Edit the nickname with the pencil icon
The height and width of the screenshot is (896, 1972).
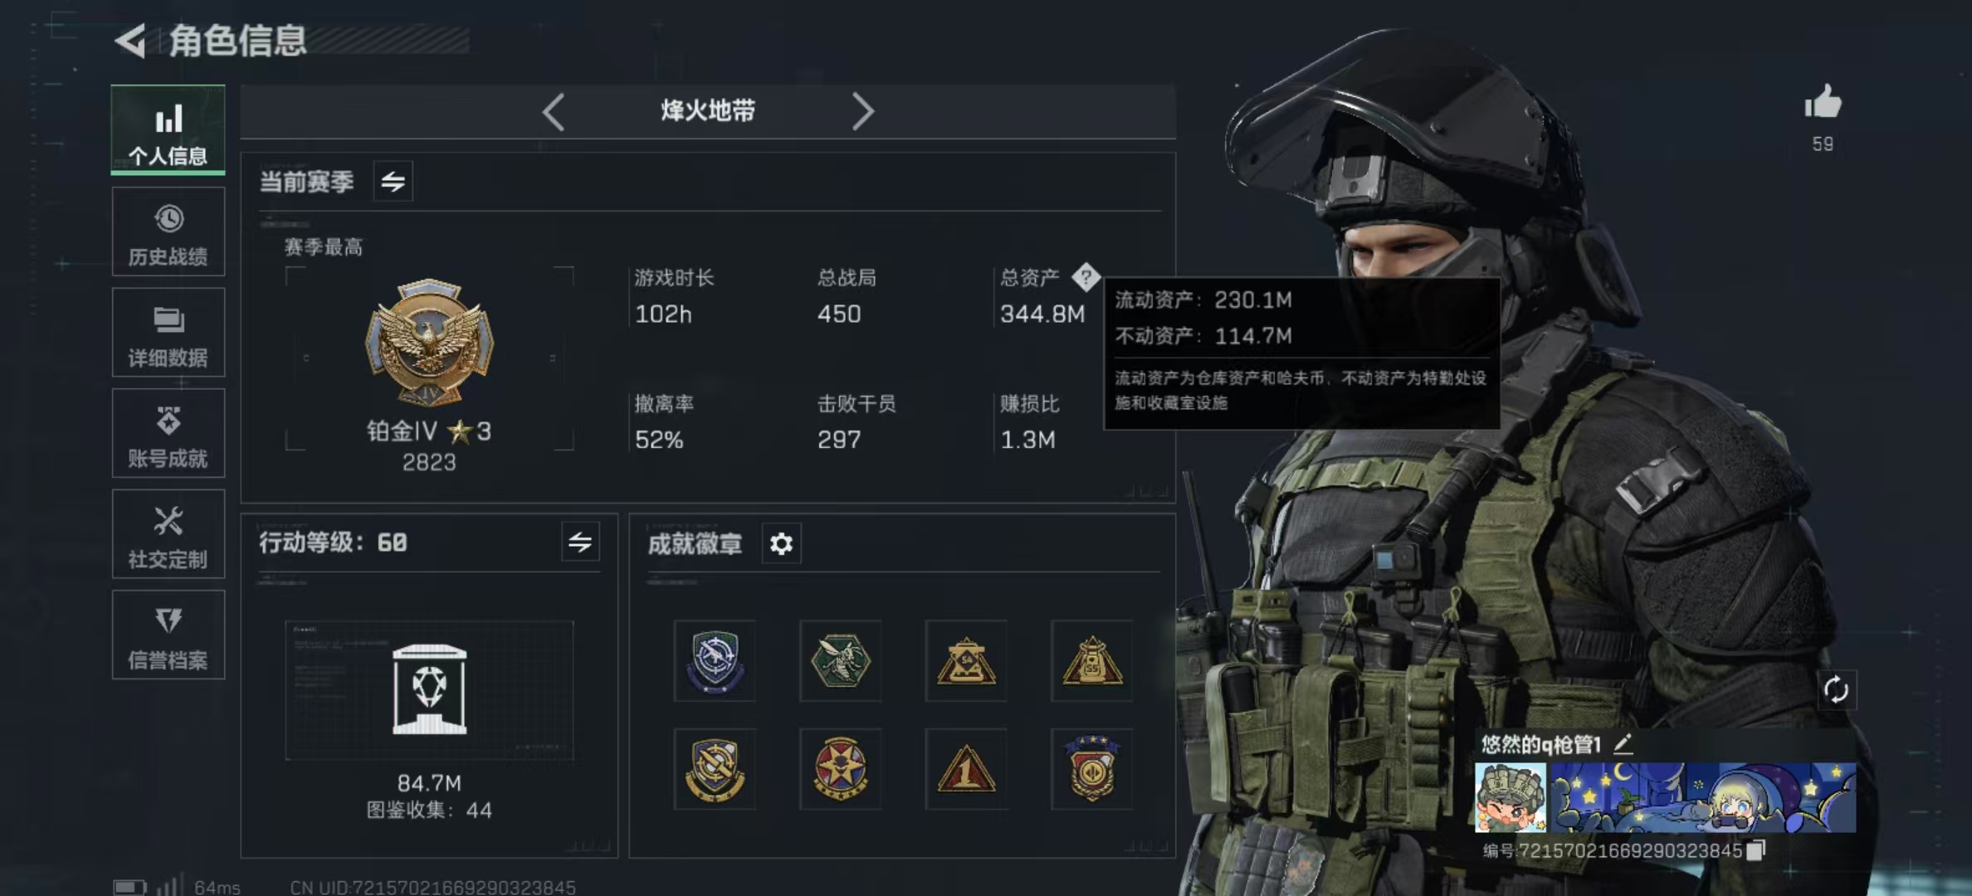click(x=1623, y=743)
